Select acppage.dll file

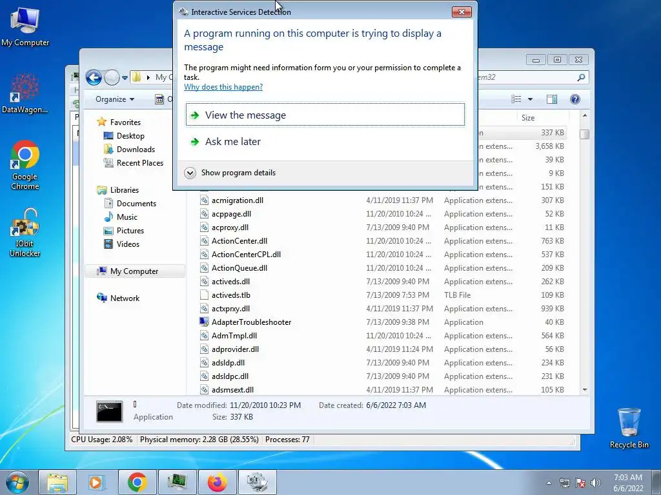pyautogui.click(x=382, y=214)
